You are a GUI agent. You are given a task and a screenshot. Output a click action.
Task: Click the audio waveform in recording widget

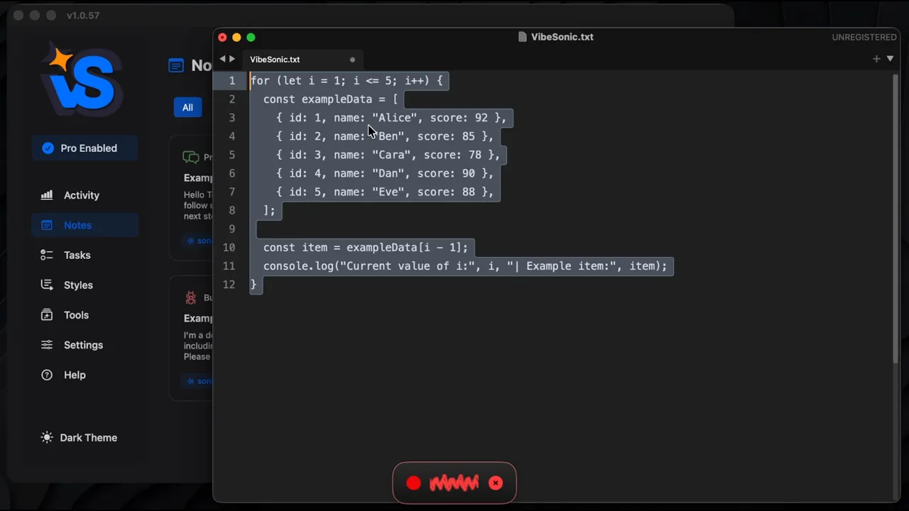click(x=454, y=483)
